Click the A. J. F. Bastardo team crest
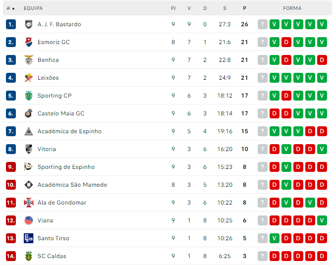This screenshot has height=265, width=335. [x=29, y=24]
